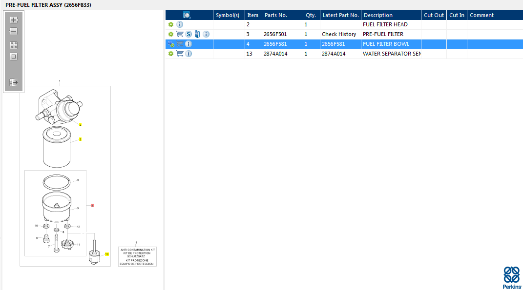Click latest part number 2656F581 cell
The image size is (523, 290).
pyautogui.click(x=340, y=43)
